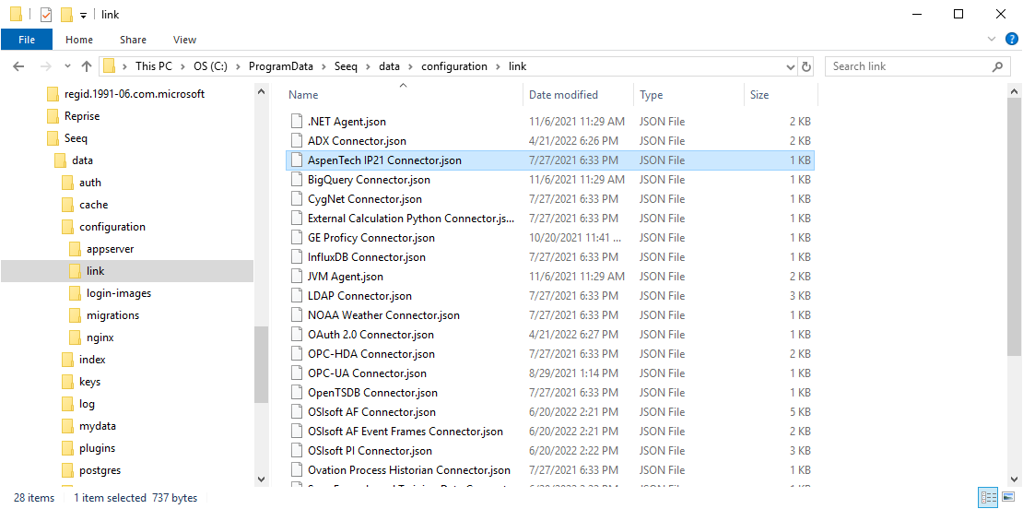Click the file list vertical scrollbar thumb
The image size is (1023, 509).
(1014, 228)
